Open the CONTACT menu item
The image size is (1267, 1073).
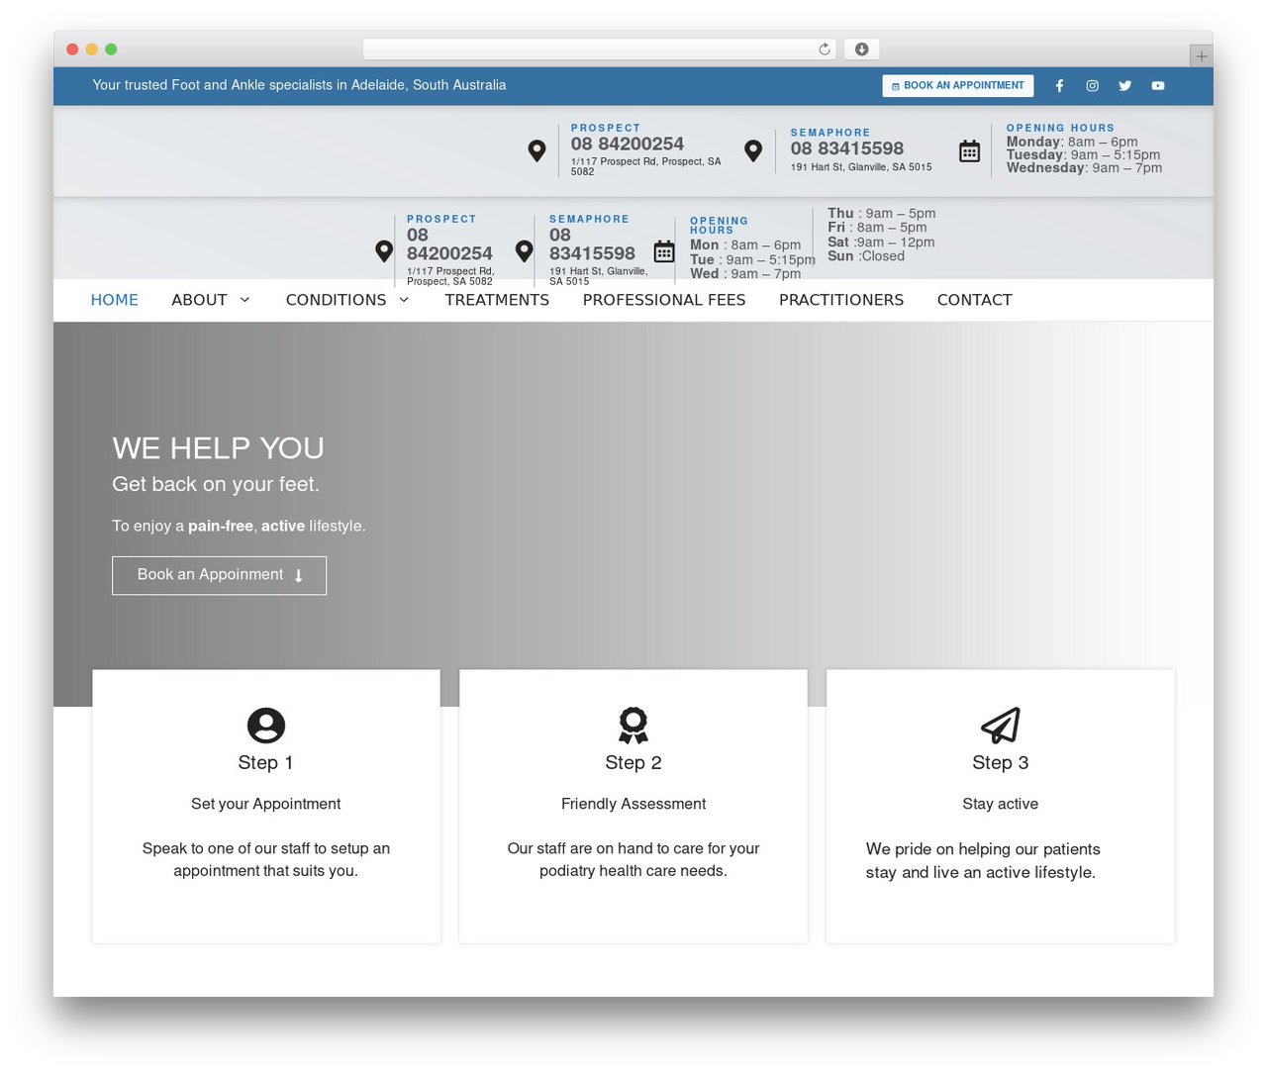pyautogui.click(x=974, y=300)
